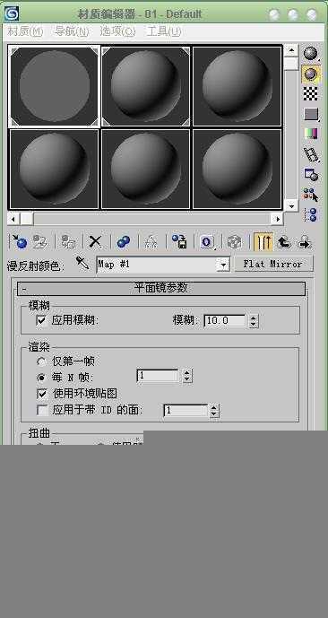
Task: Toggle the checkered Background icon
Action: [x=311, y=94]
